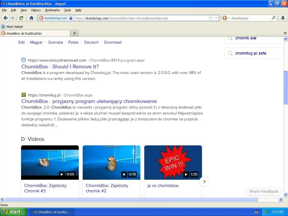The width and height of the screenshot is (288, 216).
Task: Open the search engine selector dropdown
Action: click(226, 18)
